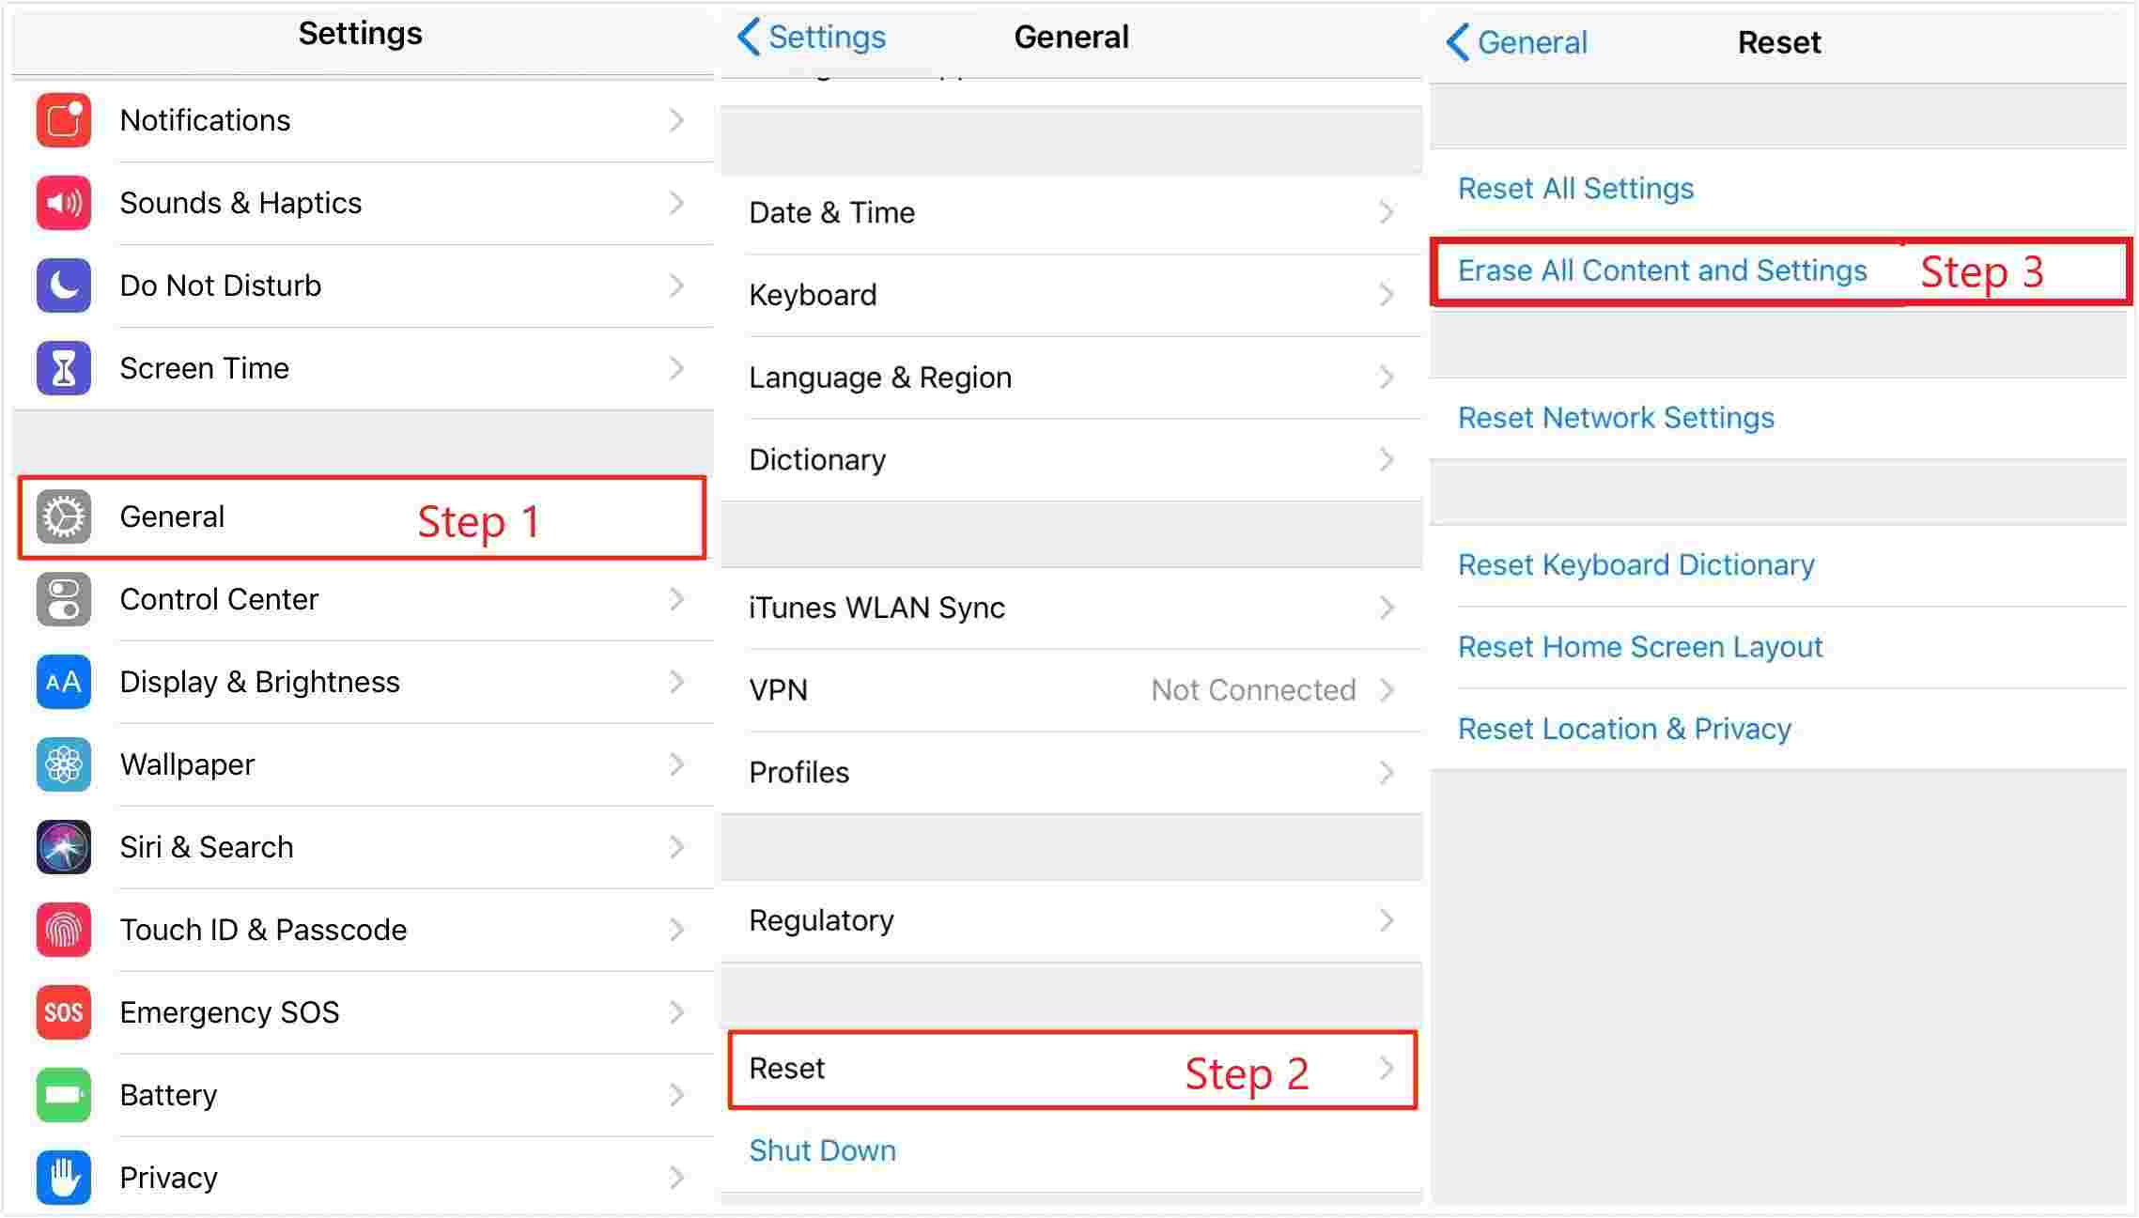The width and height of the screenshot is (2139, 1218).
Task: Tap the Siri & Search icon
Action: point(64,847)
